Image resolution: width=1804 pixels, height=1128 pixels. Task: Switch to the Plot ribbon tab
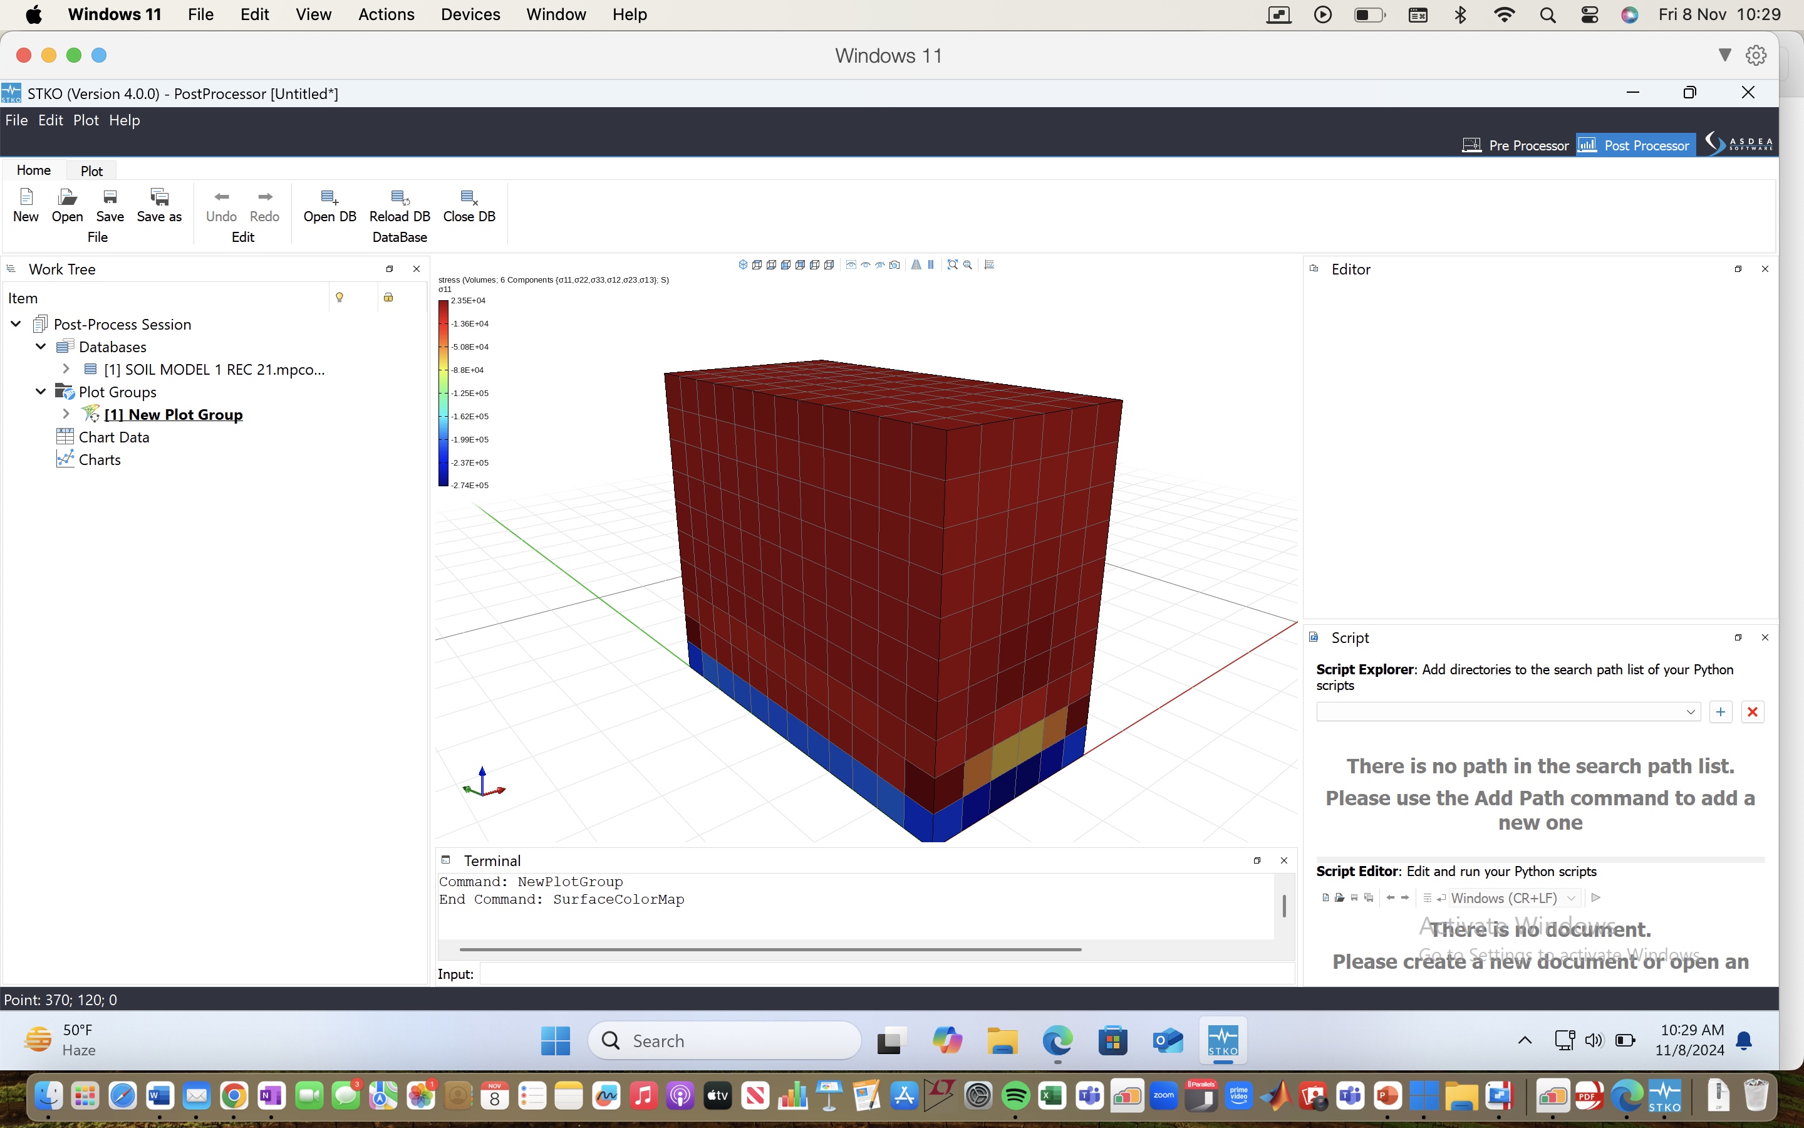(91, 171)
